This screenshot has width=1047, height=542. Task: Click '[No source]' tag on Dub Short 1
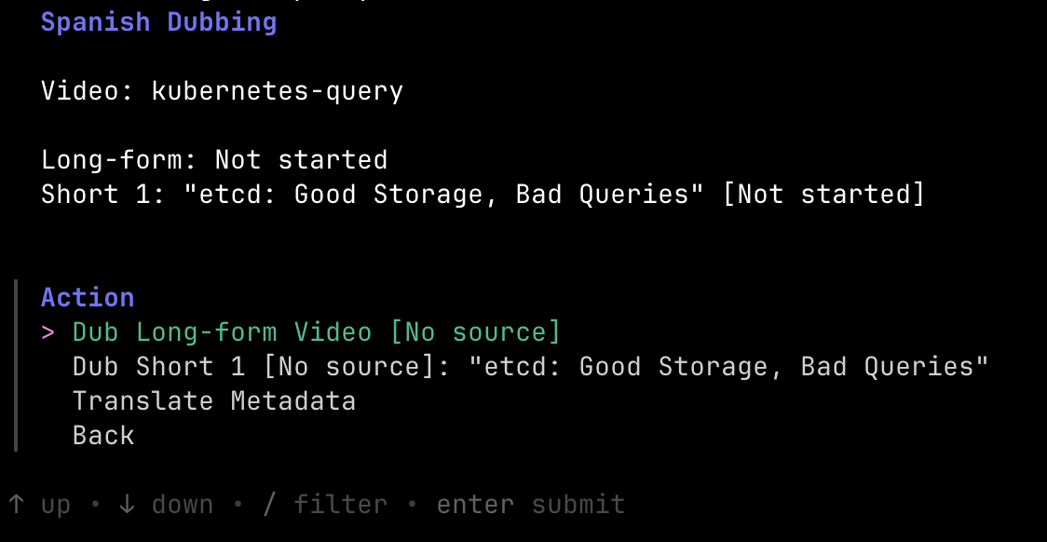coord(348,367)
